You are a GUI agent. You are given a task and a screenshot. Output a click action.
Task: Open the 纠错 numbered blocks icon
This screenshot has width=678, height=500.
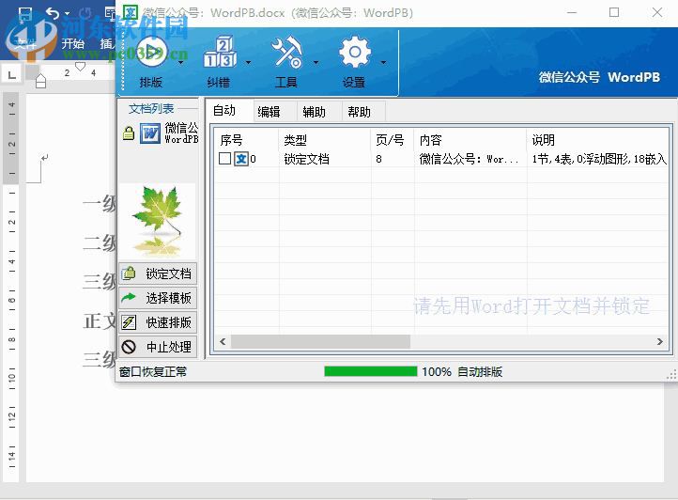(x=220, y=52)
